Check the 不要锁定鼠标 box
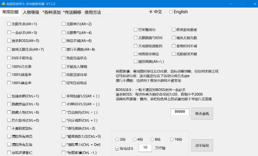The width and height of the screenshot is (258, 156). click(x=9, y=128)
